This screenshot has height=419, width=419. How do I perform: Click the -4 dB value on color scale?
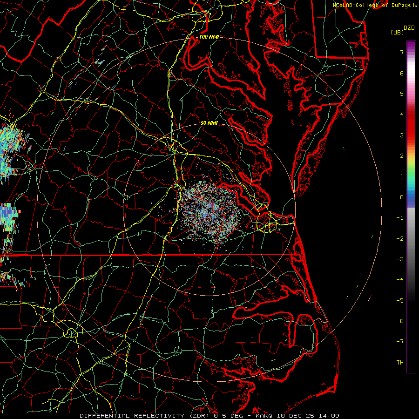click(400, 280)
